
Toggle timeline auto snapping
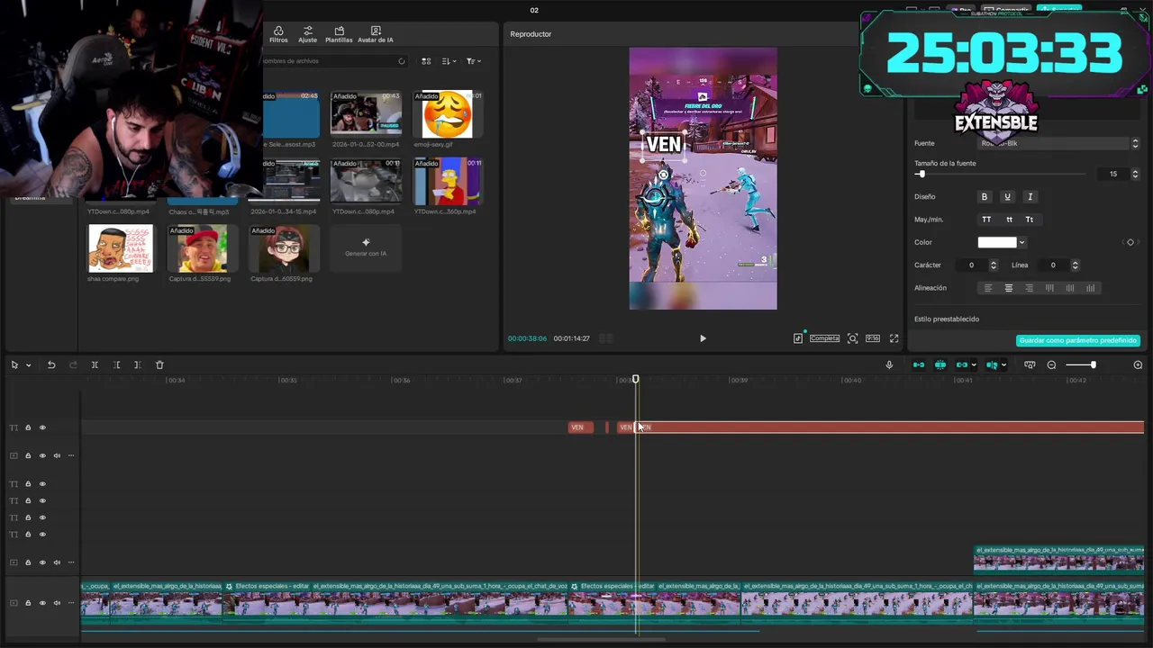[x=940, y=365]
